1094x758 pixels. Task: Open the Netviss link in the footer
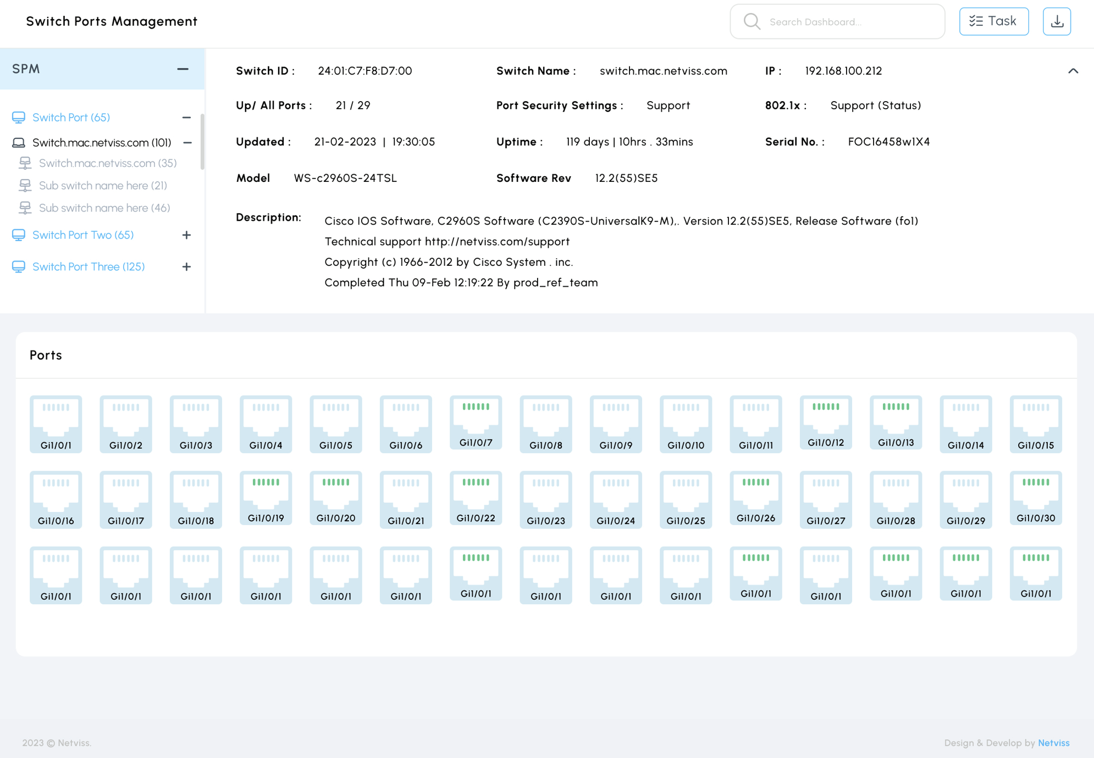tap(1053, 743)
